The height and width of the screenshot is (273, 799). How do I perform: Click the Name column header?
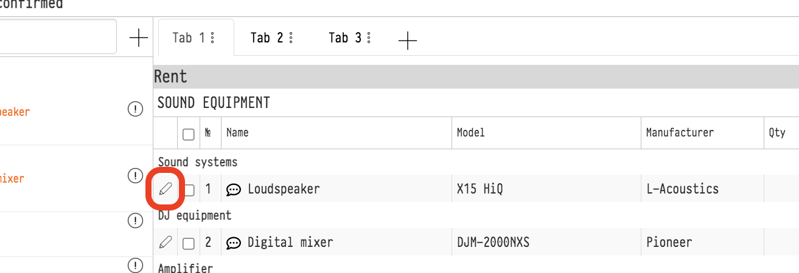[x=237, y=133]
